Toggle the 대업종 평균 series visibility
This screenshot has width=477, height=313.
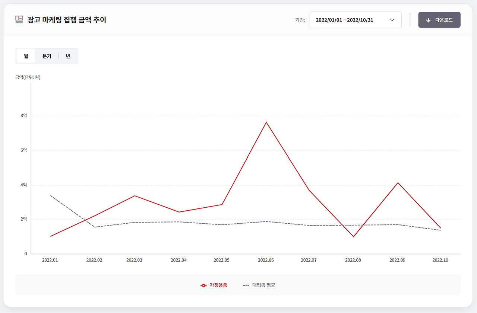[259, 285]
